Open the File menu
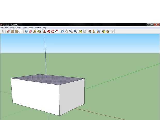The width and height of the screenshot is (160, 120). [x=2, y=28]
